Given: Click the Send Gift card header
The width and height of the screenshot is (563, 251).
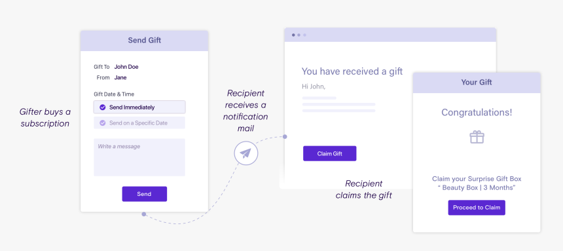Looking at the screenshot, I should point(144,40).
